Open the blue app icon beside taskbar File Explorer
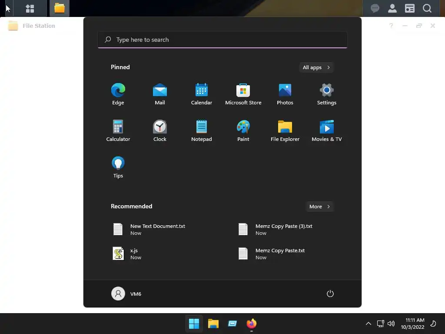The height and width of the screenshot is (334, 445). coord(232,324)
